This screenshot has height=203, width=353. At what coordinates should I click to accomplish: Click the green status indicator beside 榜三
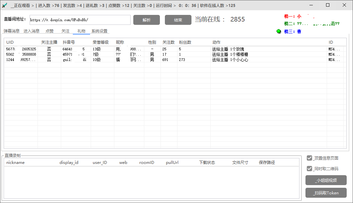[279, 31]
